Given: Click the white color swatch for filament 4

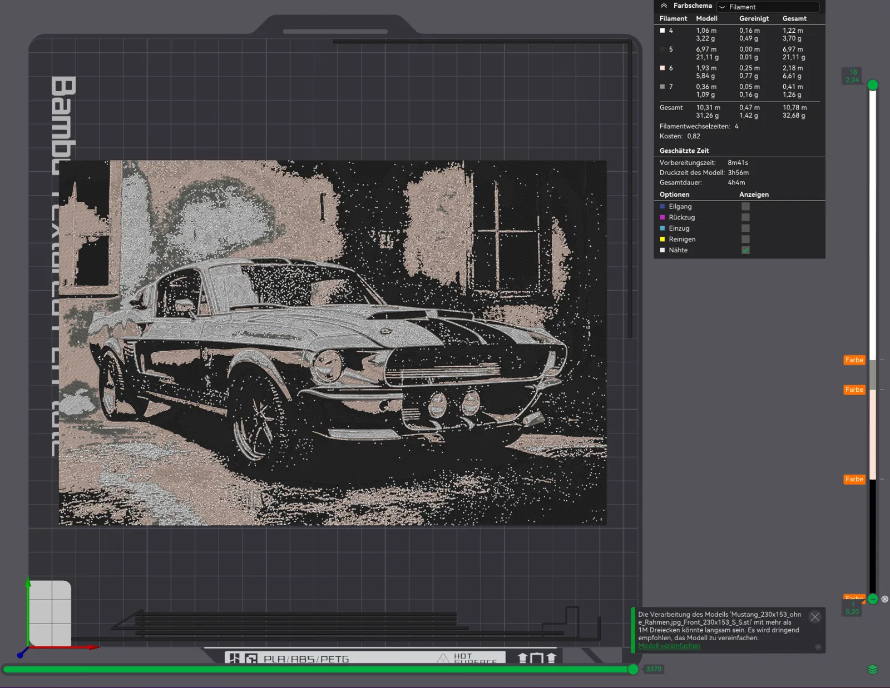Looking at the screenshot, I should (662, 31).
